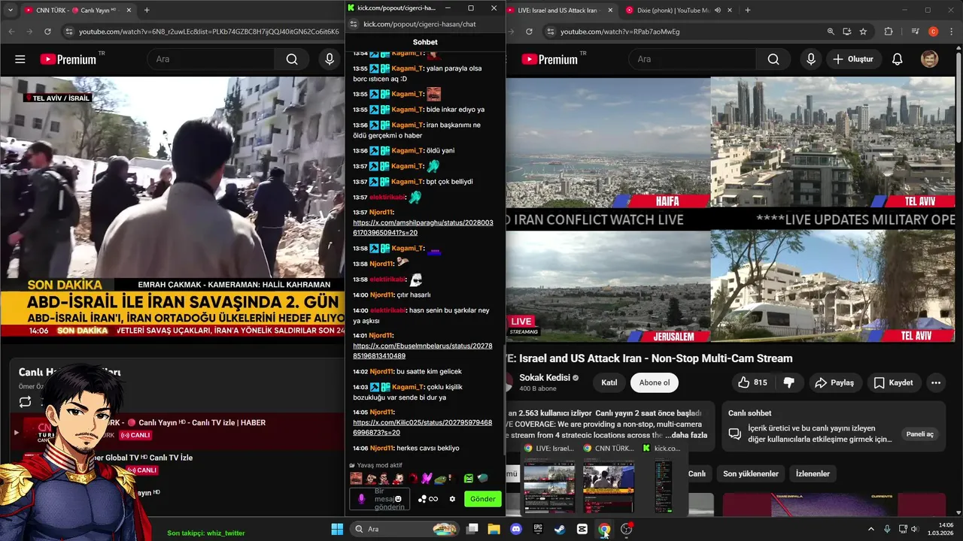The image size is (963, 541).
Task: Expand description with daha fazla
Action: [x=686, y=435]
